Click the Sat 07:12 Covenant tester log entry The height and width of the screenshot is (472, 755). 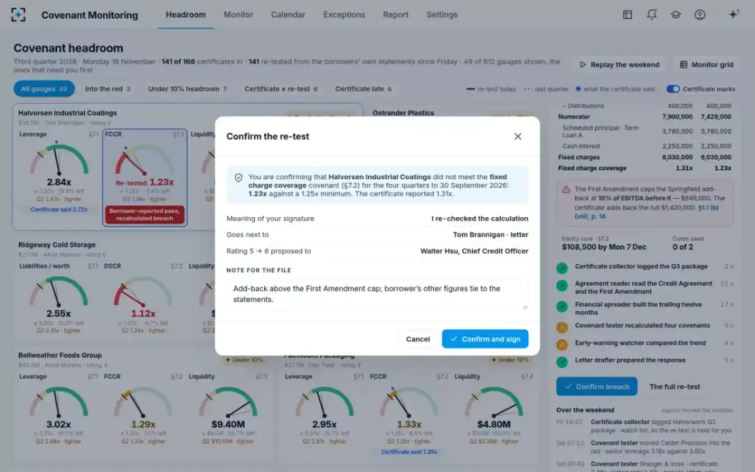click(645, 447)
